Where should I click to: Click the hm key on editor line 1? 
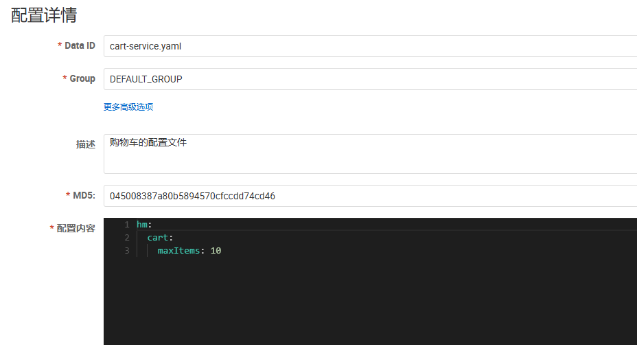[x=142, y=225]
